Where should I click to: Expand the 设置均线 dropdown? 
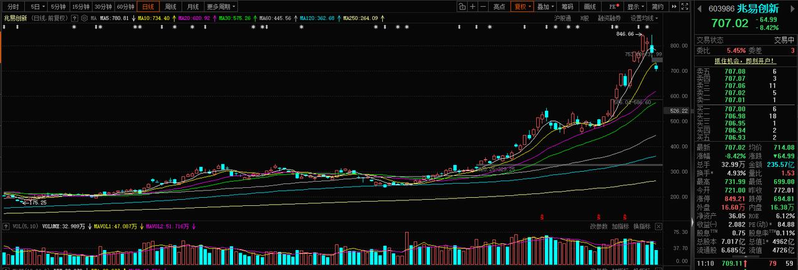(644, 18)
